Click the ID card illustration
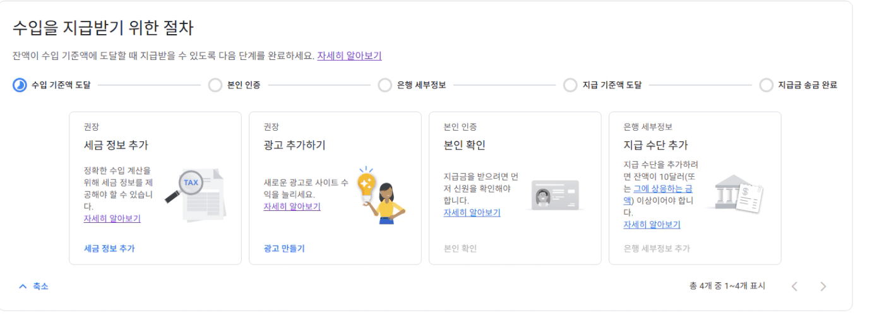This screenshot has height=317, width=872. (554, 195)
